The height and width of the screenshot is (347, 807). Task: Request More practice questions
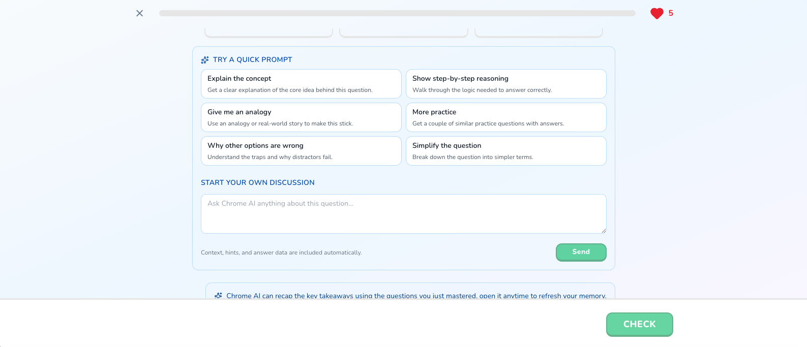[506, 117]
